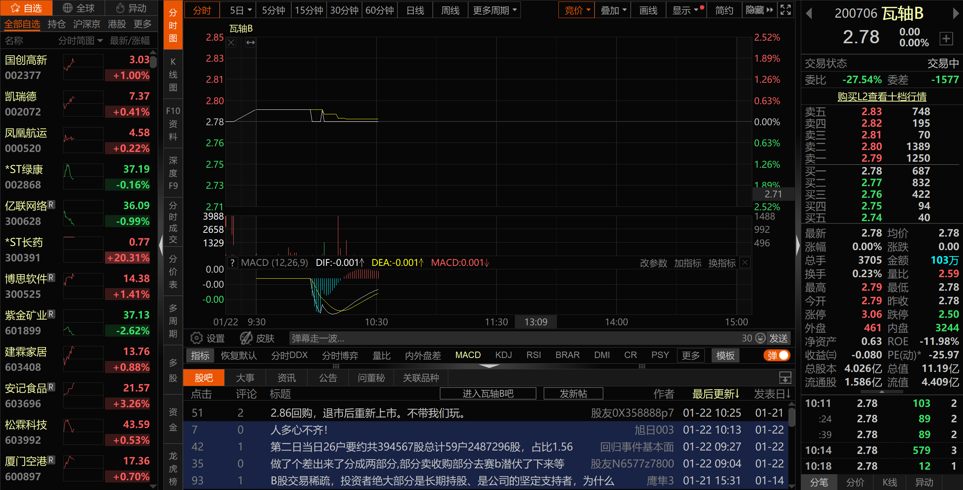Viewport: 963px width, 490px height.
Task: Toggle the 弹 danmaku switch off
Action: [x=777, y=355]
